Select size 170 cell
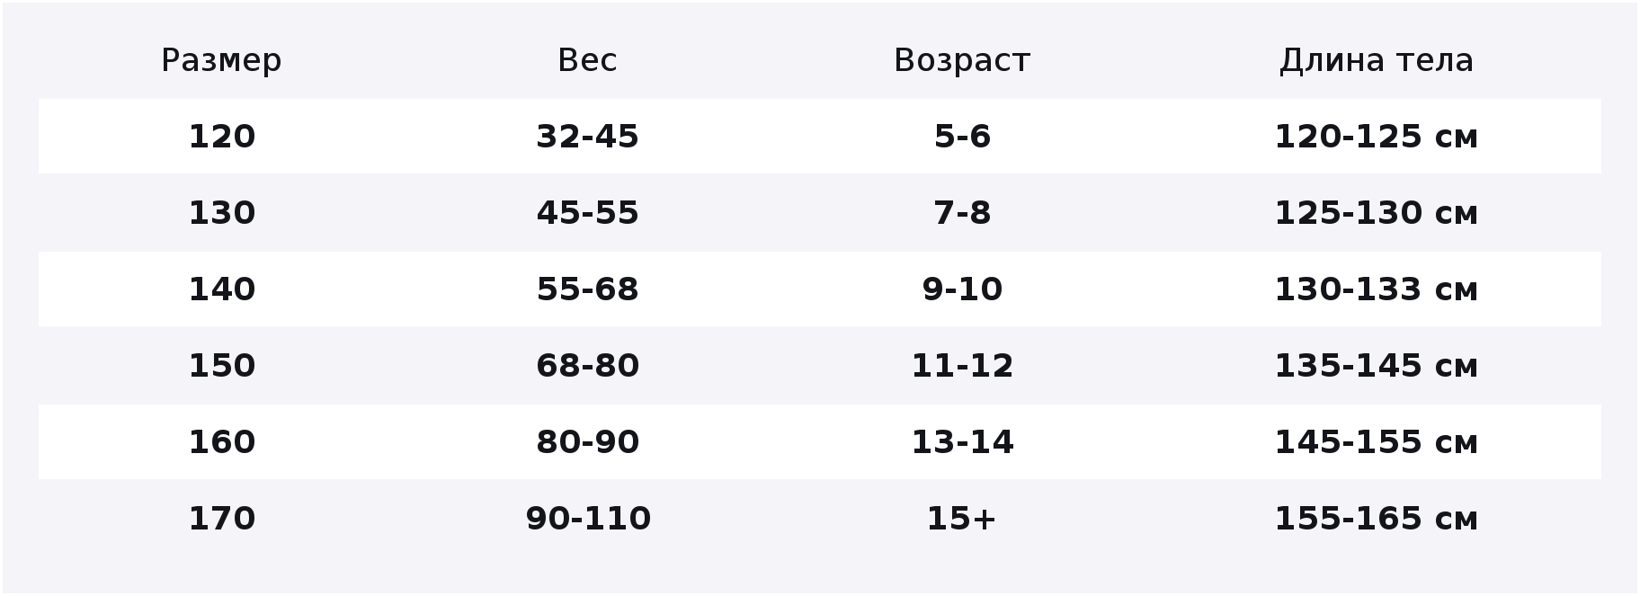 coord(222,519)
